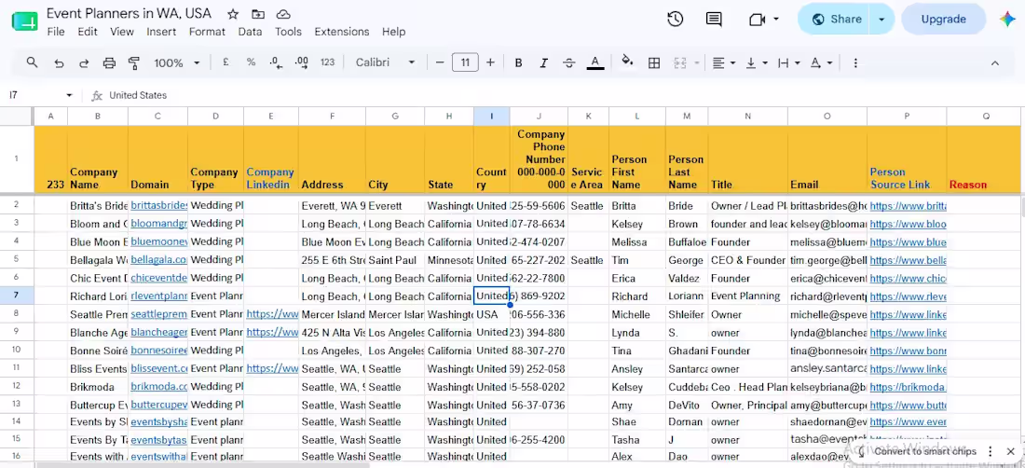Open the horizontal align dropdown

point(724,62)
